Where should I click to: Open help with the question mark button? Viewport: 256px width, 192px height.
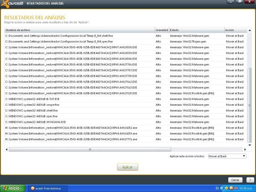click(250, 180)
